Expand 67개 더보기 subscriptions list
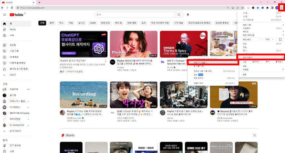The height and width of the screenshot is (153, 285). pyautogui.click(x=16, y=131)
